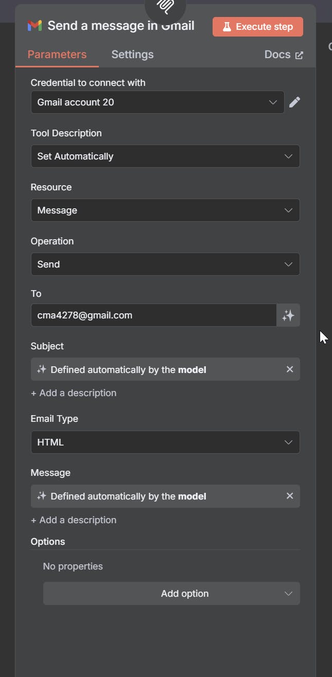Open the Tool Description Set Automatically dropdown
Image resolution: width=332 pixels, height=677 pixels.
[x=165, y=156]
